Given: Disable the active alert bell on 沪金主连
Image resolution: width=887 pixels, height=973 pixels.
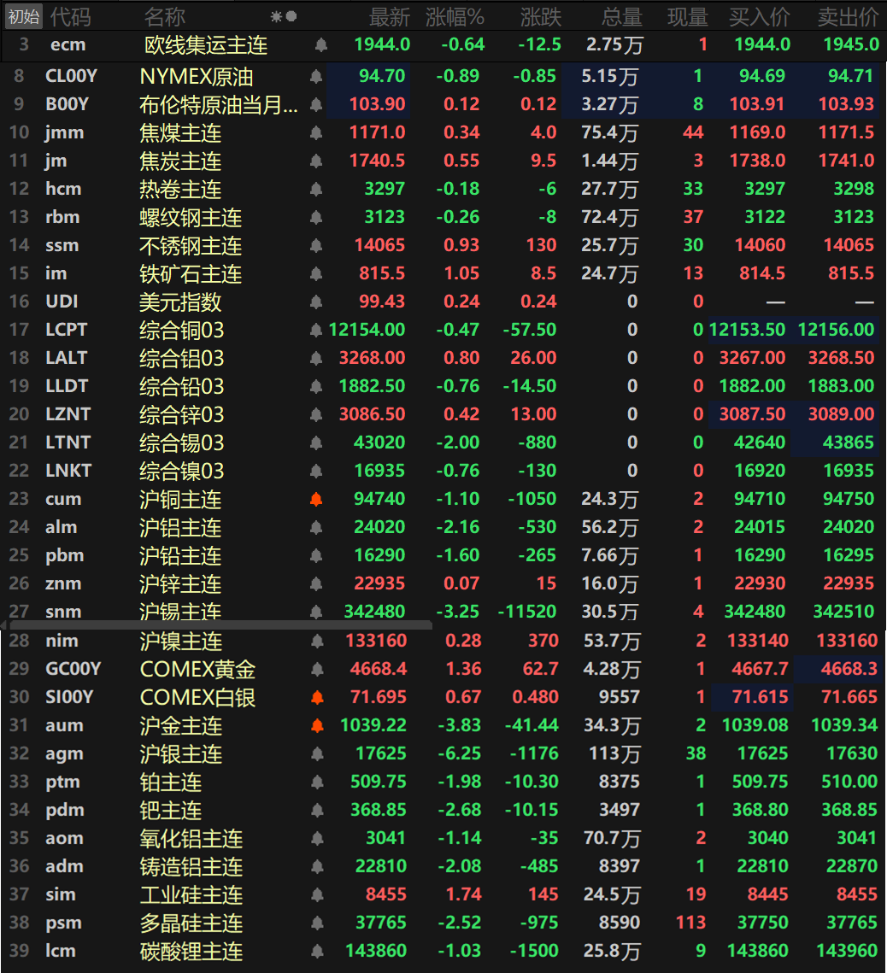Looking at the screenshot, I should [x=315, y=724].
